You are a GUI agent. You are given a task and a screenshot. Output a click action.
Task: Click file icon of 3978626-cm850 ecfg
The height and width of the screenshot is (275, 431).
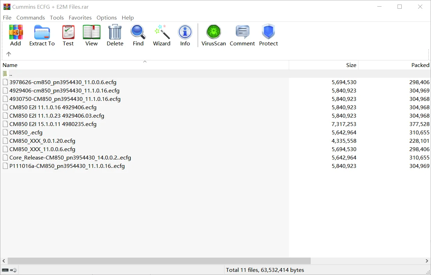pyautogui.click(x=5, y=82)
